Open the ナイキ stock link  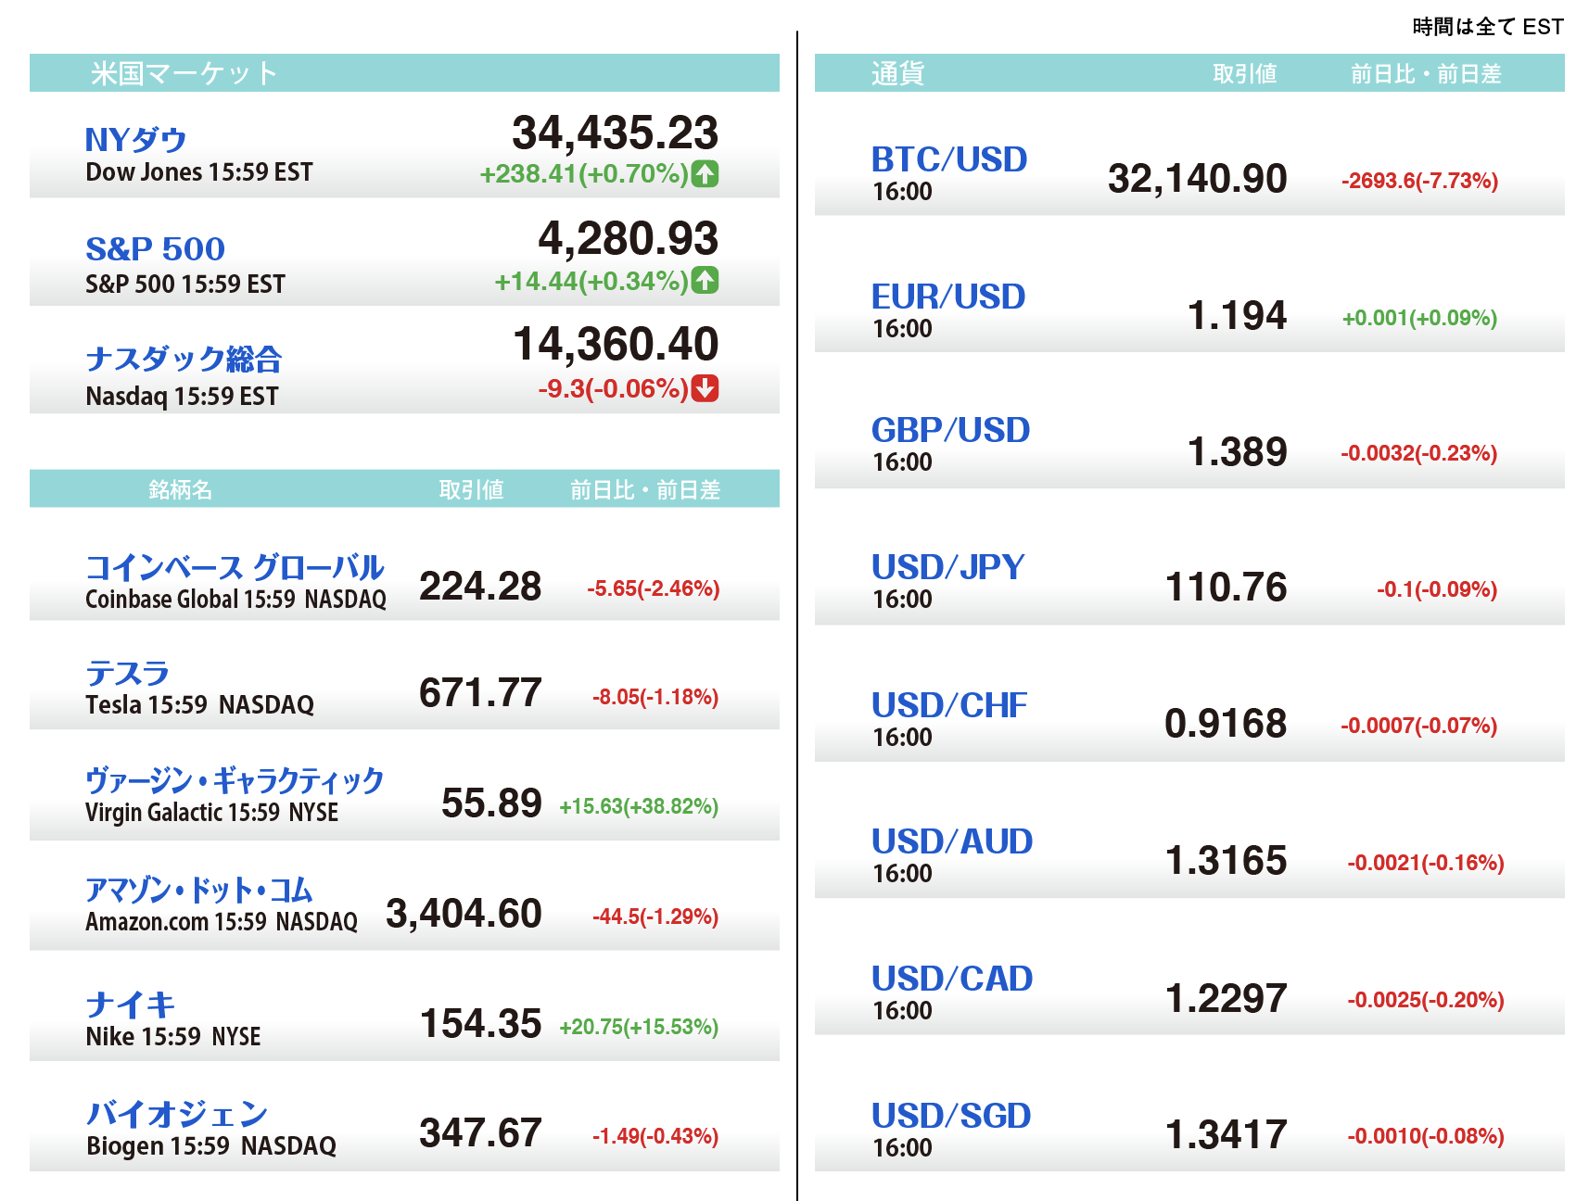130,1005
